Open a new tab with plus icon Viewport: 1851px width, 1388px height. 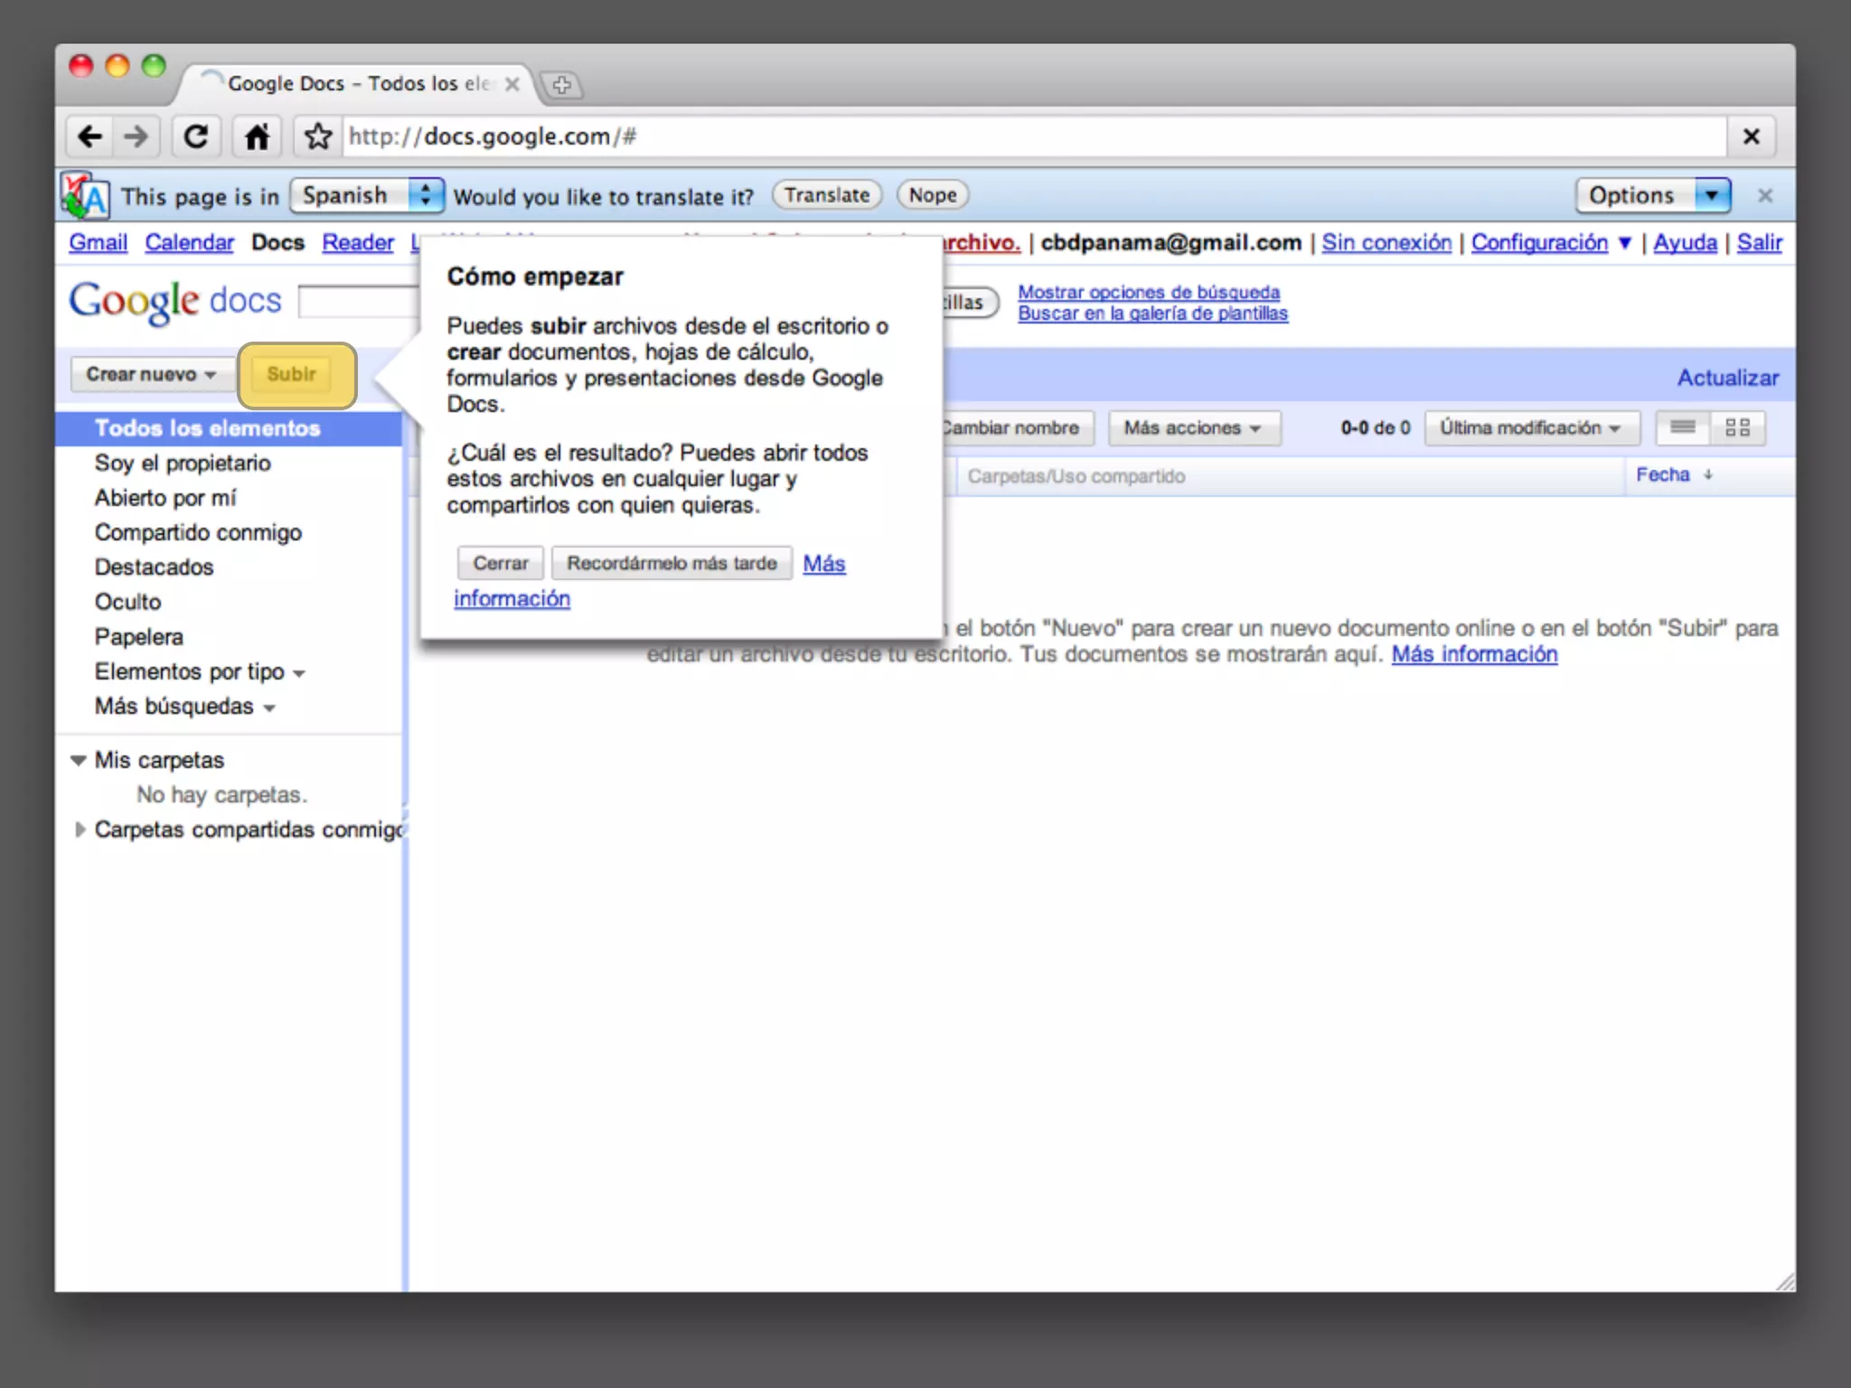point(561,85)
